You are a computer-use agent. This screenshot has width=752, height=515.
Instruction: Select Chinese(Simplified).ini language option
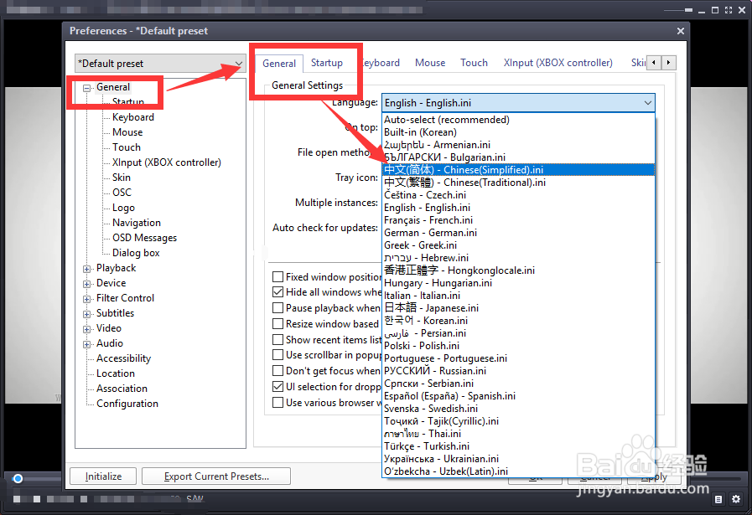point(518,170)
